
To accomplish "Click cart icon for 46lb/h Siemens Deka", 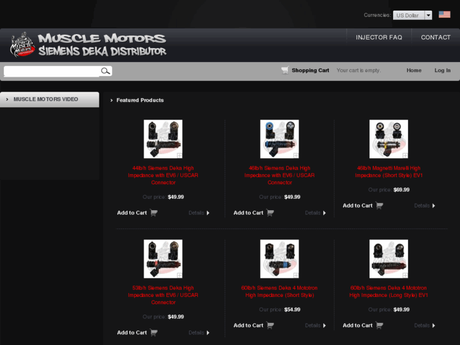I will coord(270,213).
